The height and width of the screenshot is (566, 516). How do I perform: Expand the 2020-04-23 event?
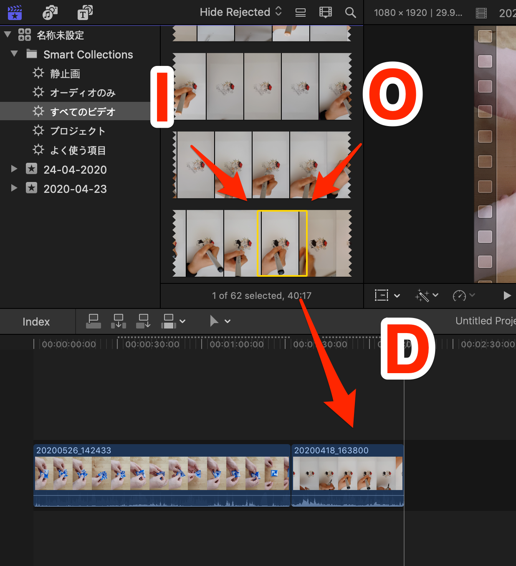point(14,188)
